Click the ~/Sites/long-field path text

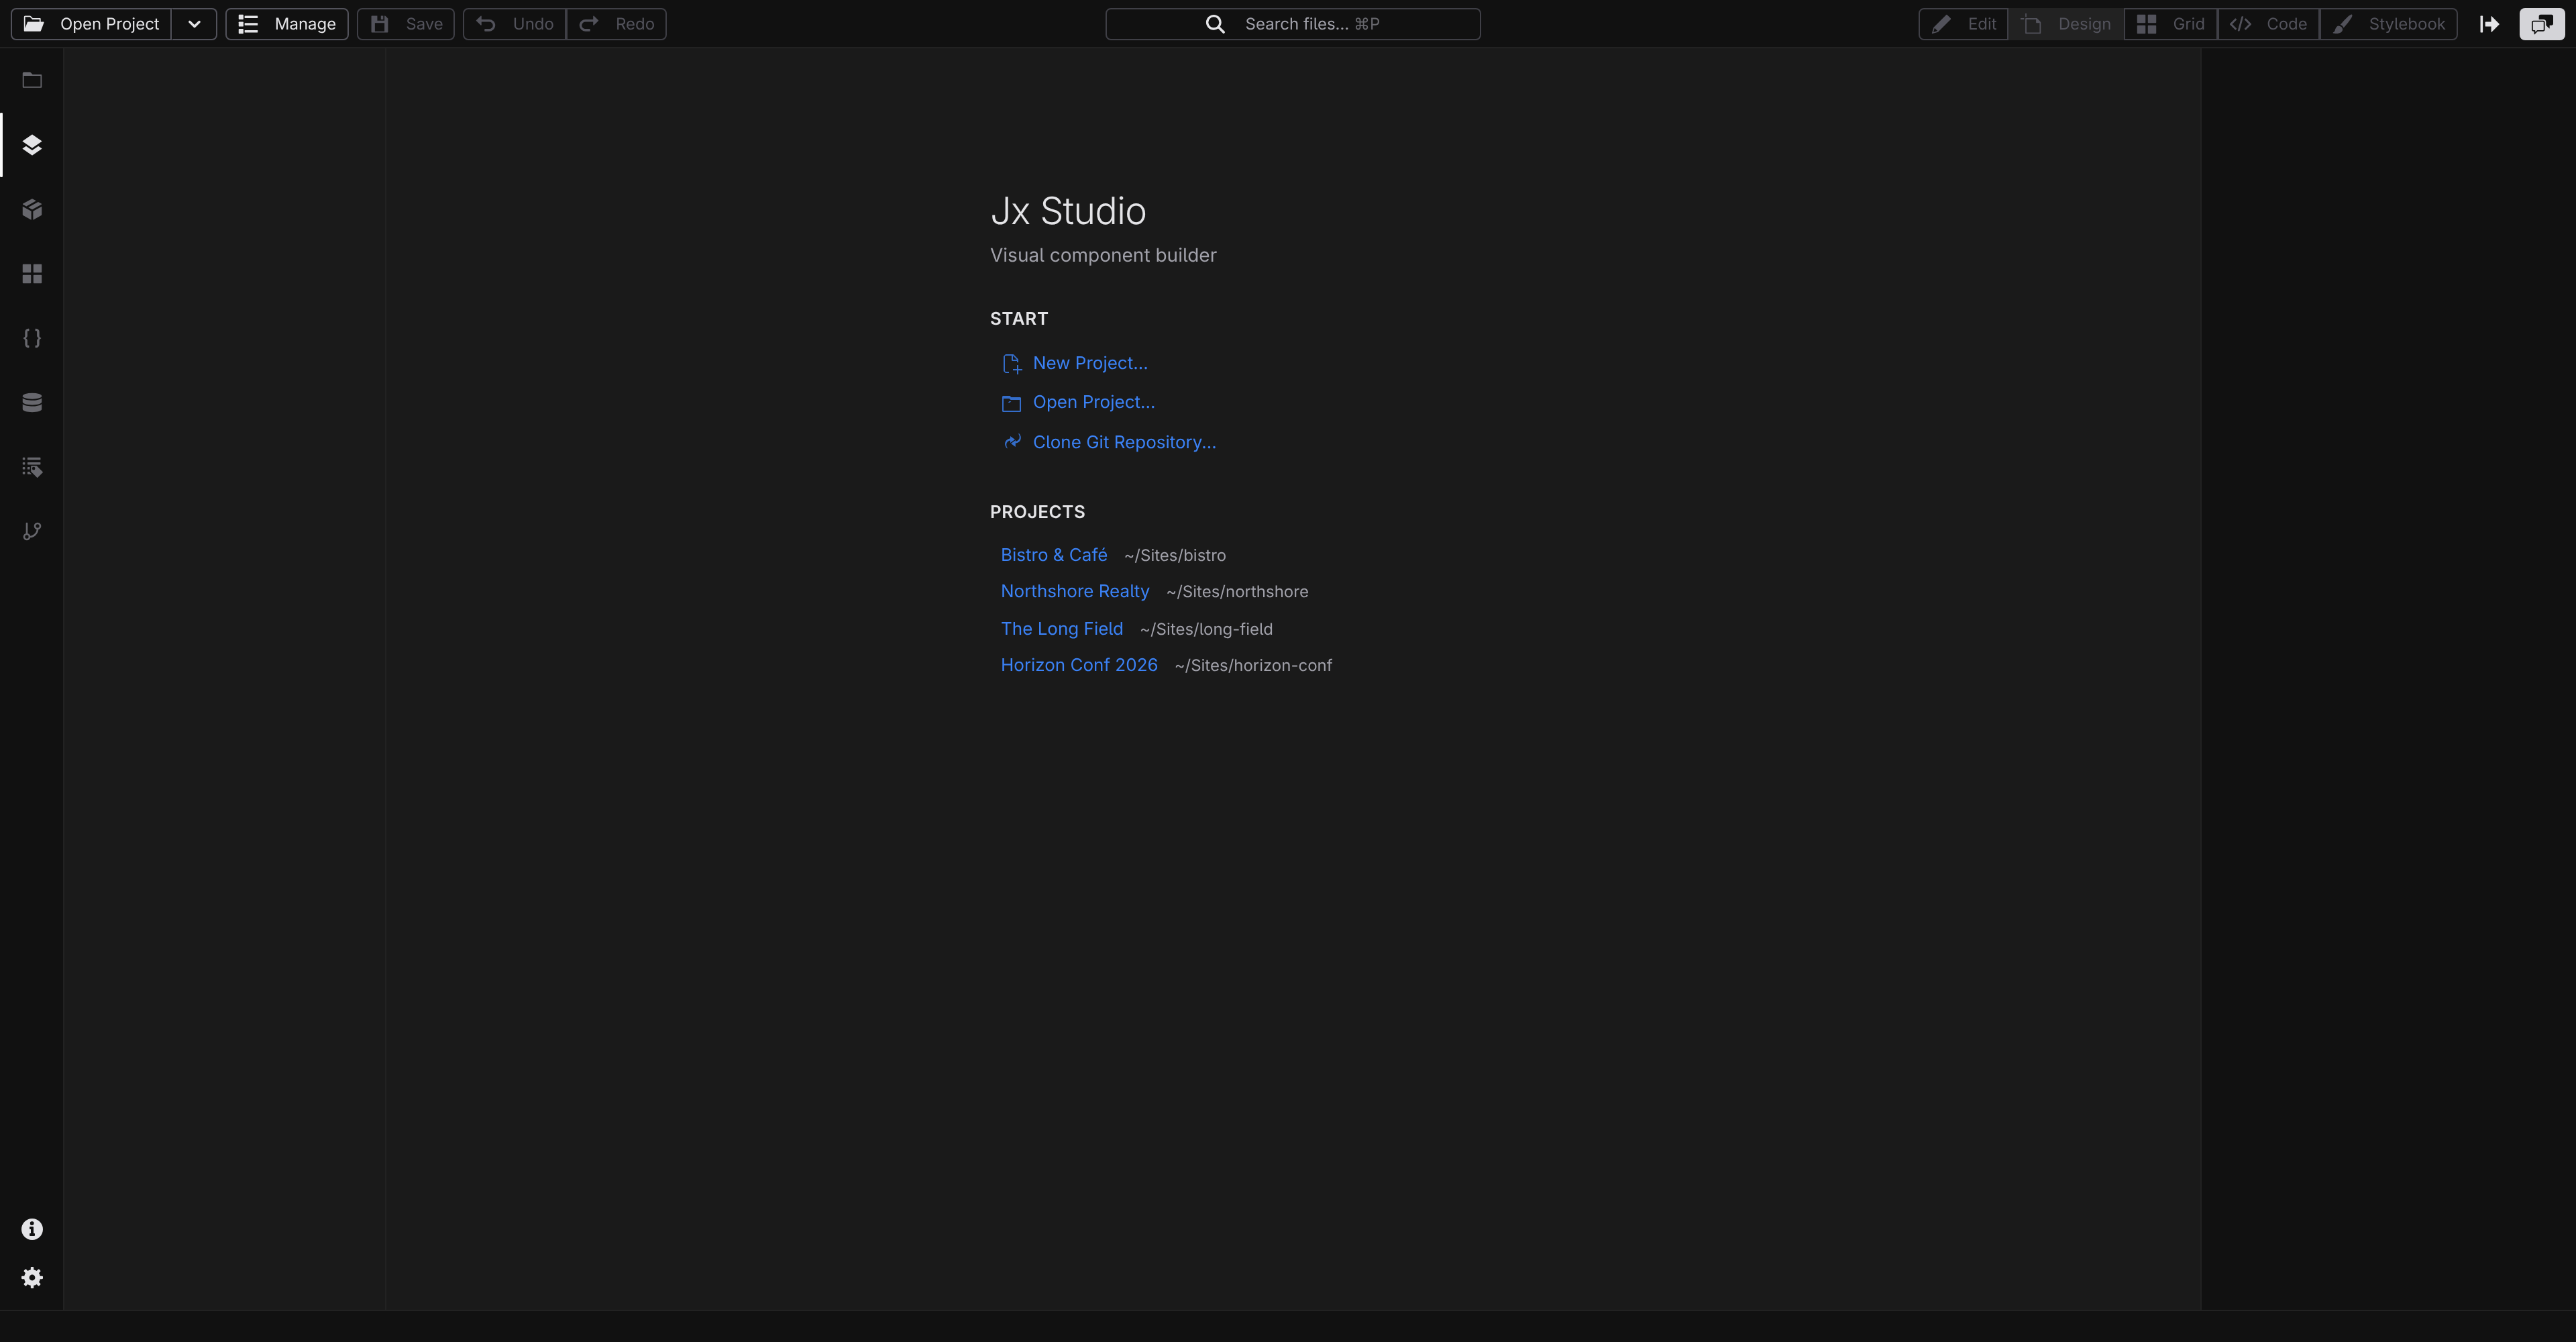coord(1206,629)
